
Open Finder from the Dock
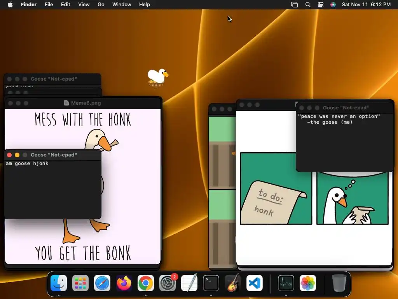pos(59,283)
